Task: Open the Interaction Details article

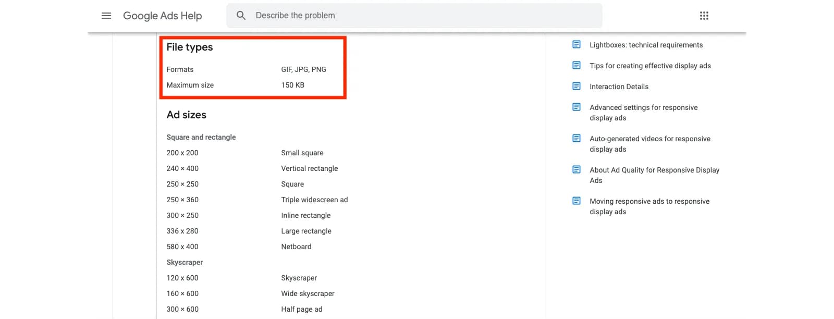Action: (619, 87)
